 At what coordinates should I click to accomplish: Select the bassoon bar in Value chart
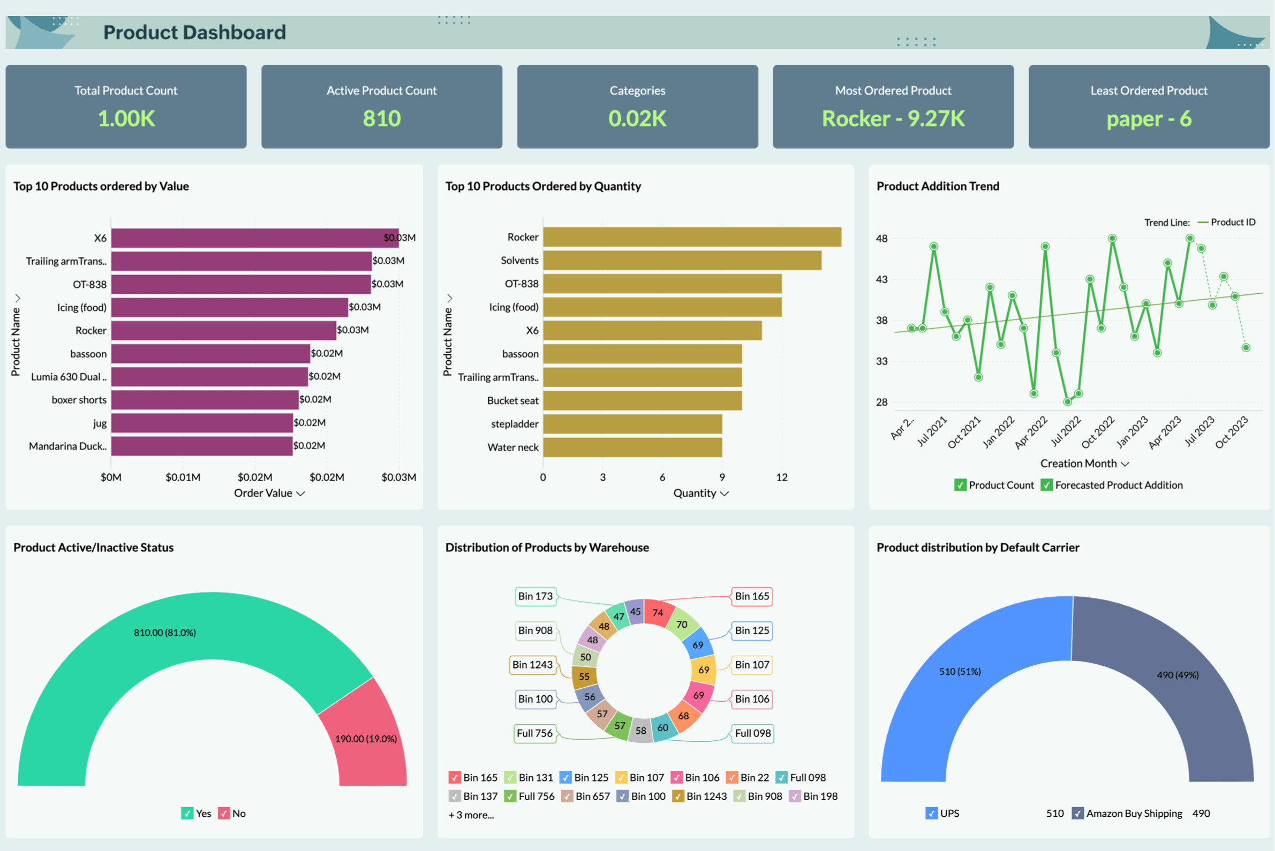click(x=210, y=353)
